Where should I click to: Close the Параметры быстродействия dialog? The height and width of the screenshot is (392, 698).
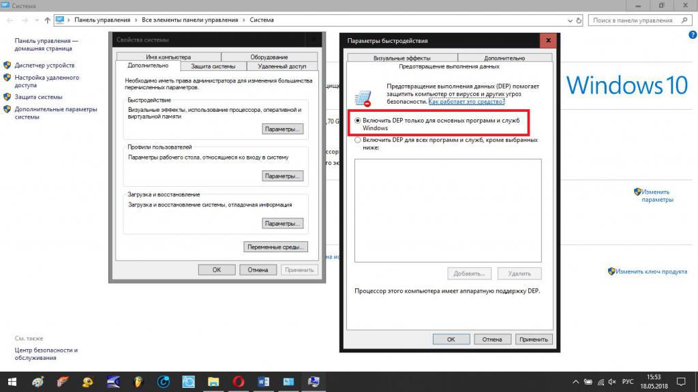point(549,40)
